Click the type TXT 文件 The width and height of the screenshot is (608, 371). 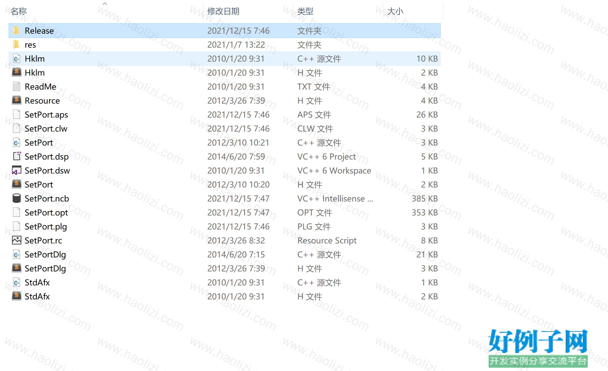314,87
